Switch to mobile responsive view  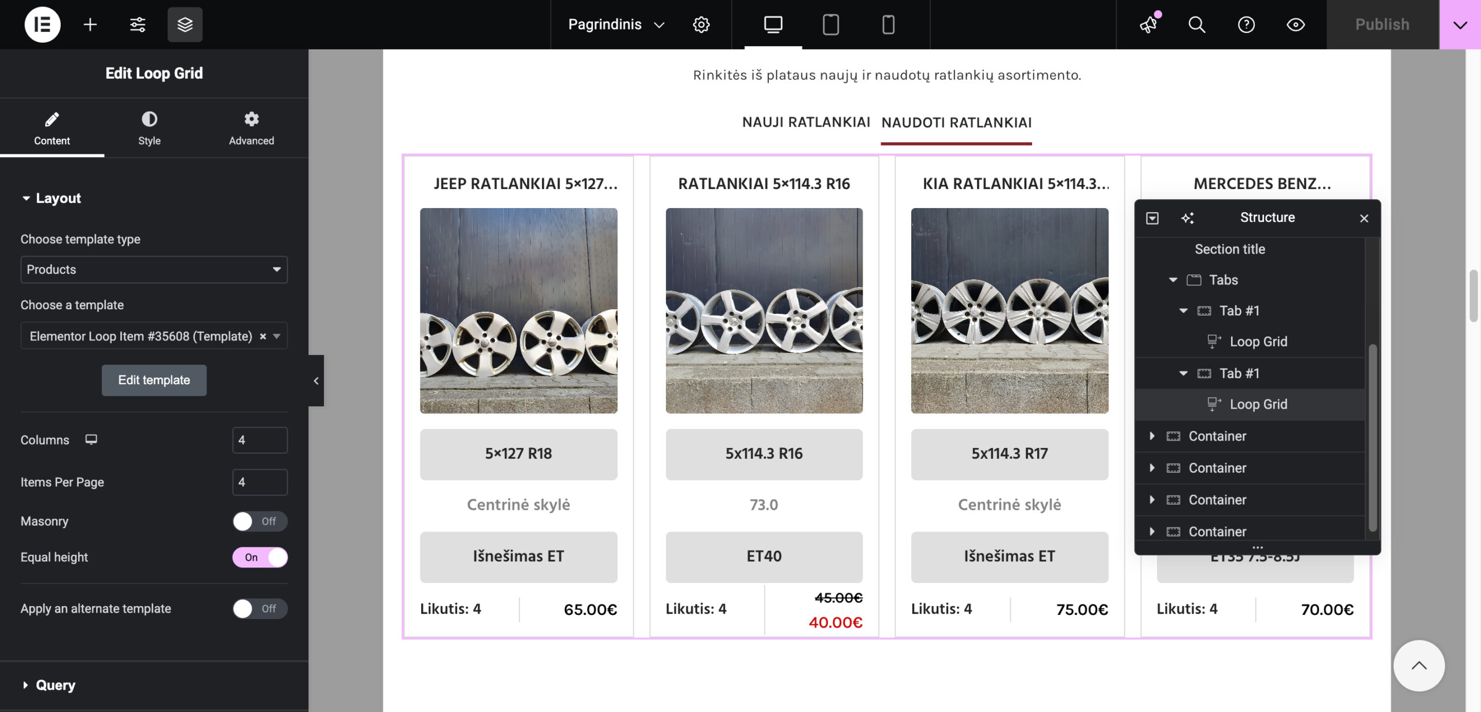[888, 24]
